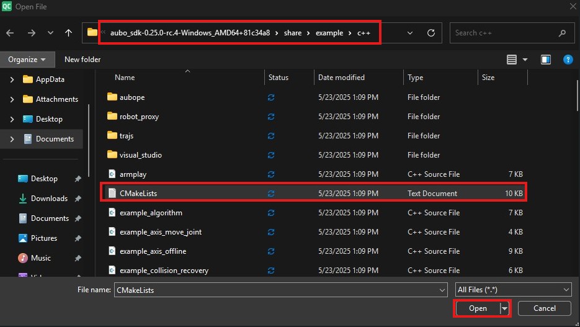
Task: Sort by the Date modified column
Action: [341, 78]
